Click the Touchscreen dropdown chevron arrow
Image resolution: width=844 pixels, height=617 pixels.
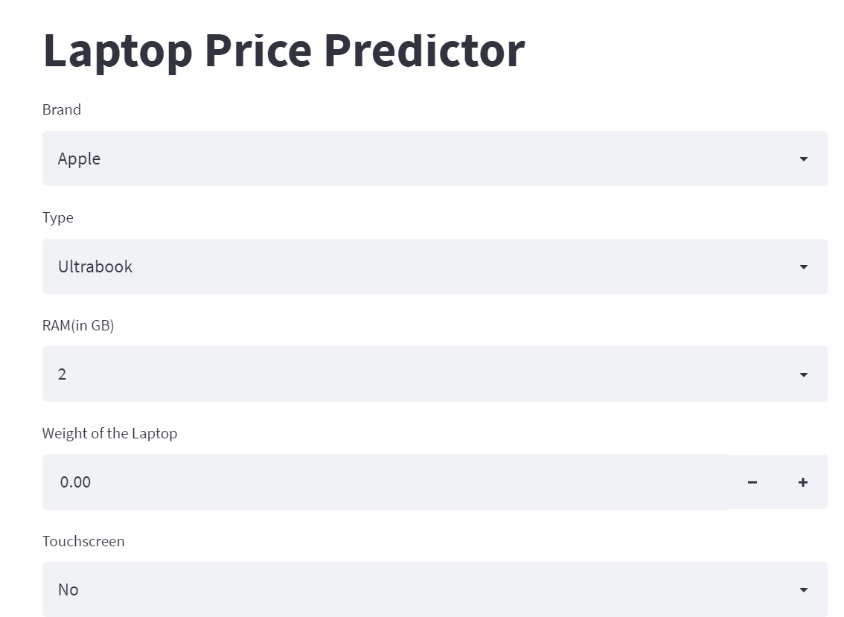click(803, 589)
